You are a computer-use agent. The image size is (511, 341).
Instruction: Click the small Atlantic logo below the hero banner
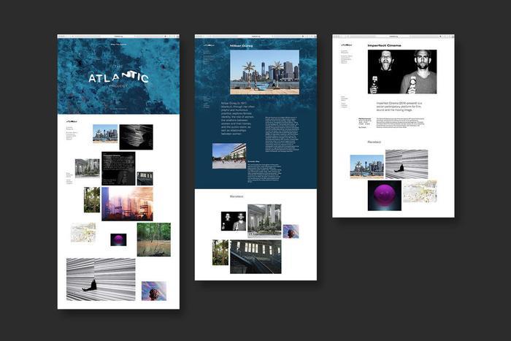tap(72, 121)
